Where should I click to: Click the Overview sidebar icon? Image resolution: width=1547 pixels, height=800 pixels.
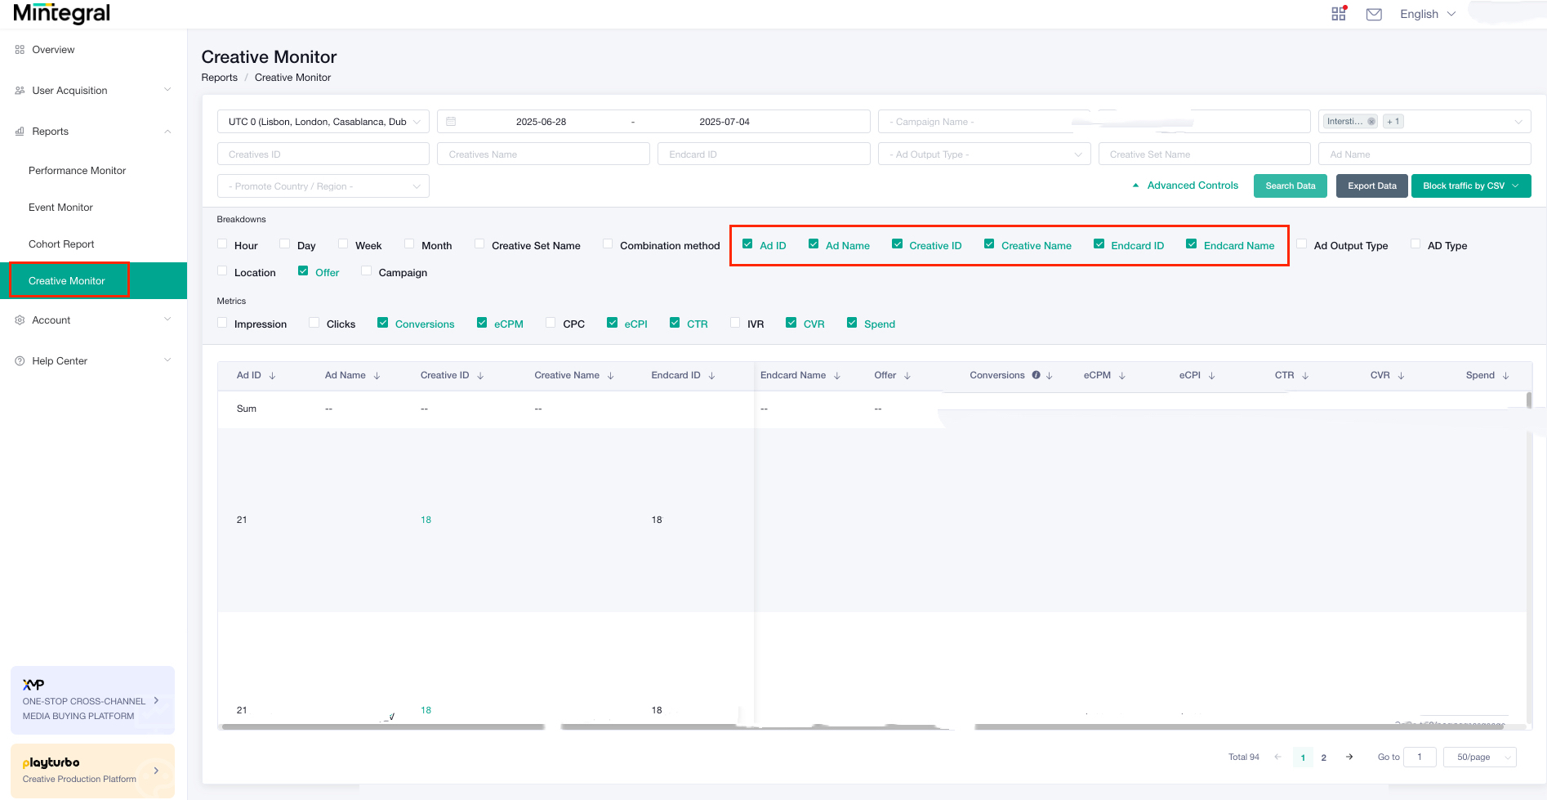(19, 49)
